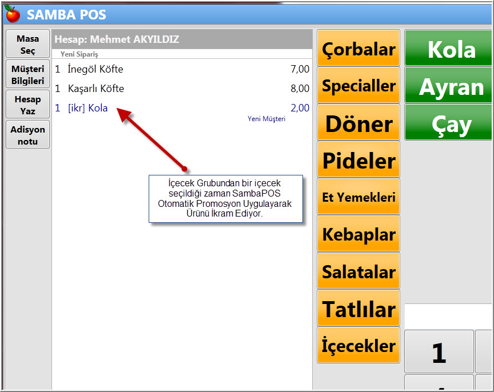Switch to the İçecekler category
This screenshot has width=494, height=392.
pyautogui.click(x=358, y=345)
